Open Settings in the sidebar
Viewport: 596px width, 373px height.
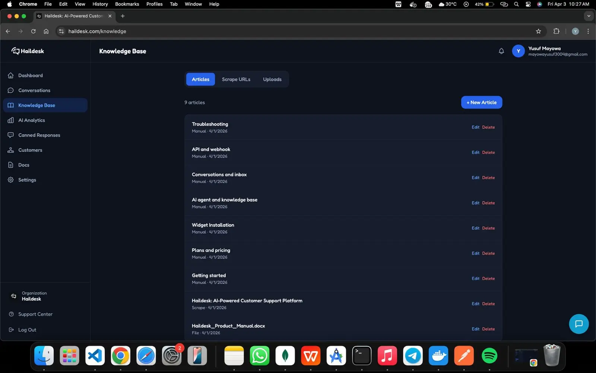pos(45,180)
